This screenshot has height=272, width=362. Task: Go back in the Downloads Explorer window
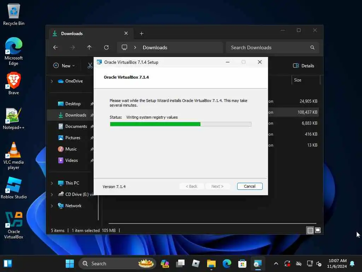point(56,47)
